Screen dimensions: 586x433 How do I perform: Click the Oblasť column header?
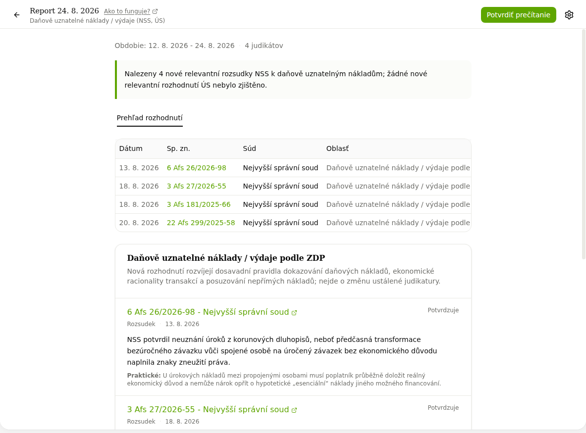(x=337, y=148)
